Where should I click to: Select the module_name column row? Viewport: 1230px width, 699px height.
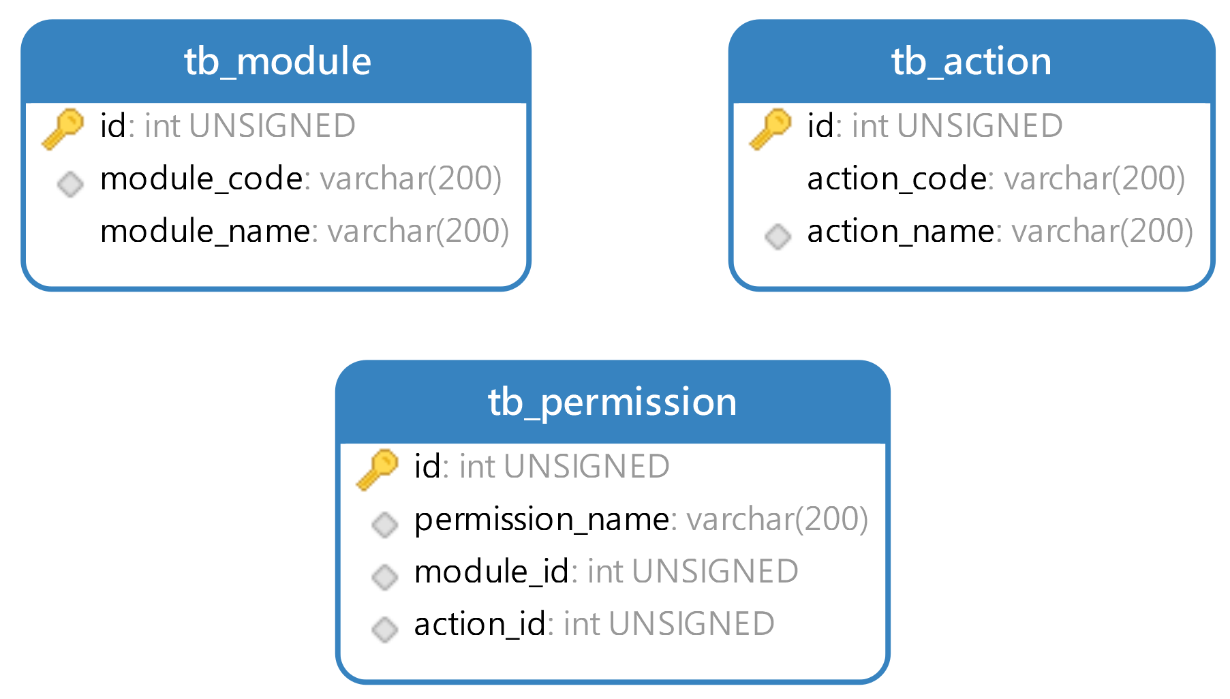click(276, 231)
